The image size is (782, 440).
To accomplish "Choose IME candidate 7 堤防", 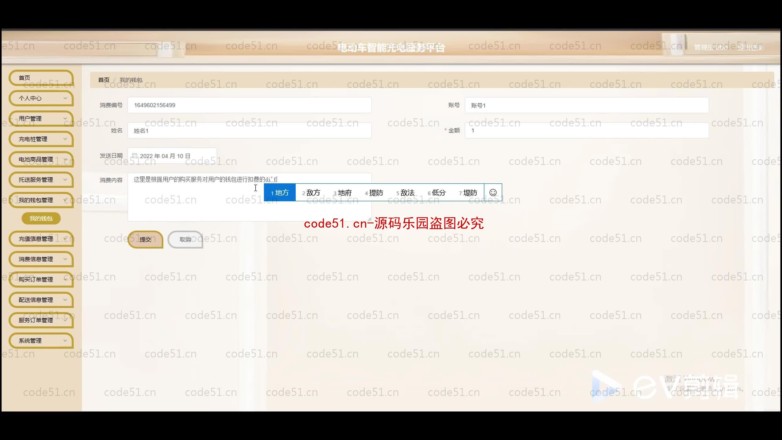I will click(x=468, y=193).
